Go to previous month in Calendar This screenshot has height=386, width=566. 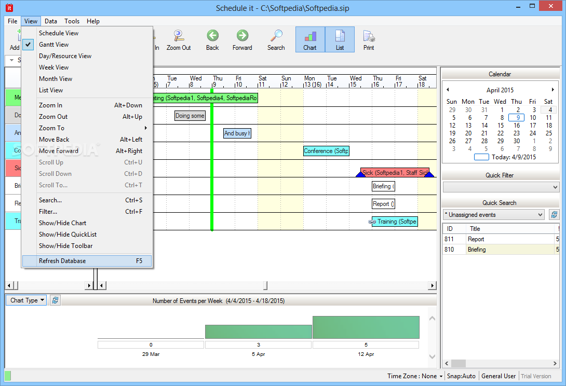(x=448, y=89)
